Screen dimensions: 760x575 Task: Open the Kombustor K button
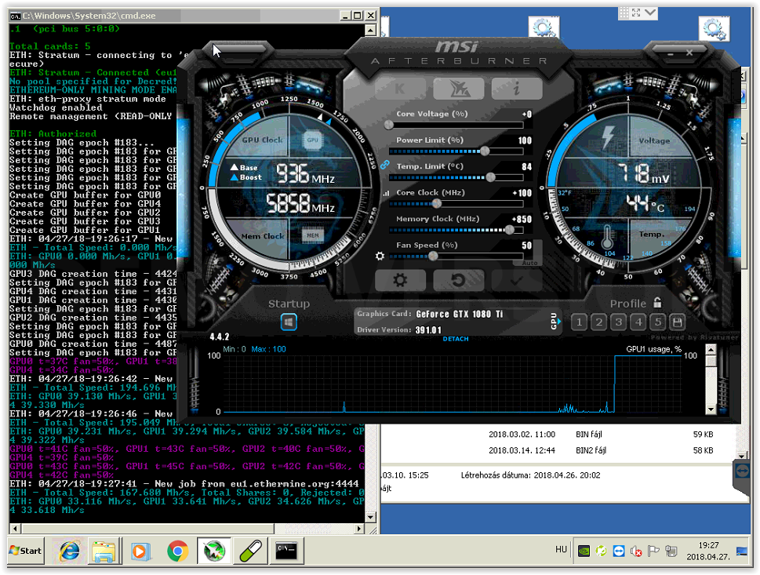tap(400, 88)
